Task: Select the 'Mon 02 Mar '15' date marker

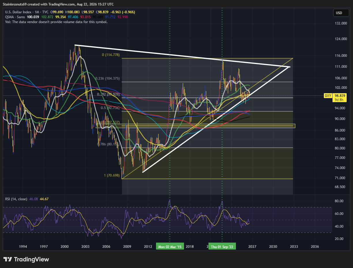Action: (170, 247)
